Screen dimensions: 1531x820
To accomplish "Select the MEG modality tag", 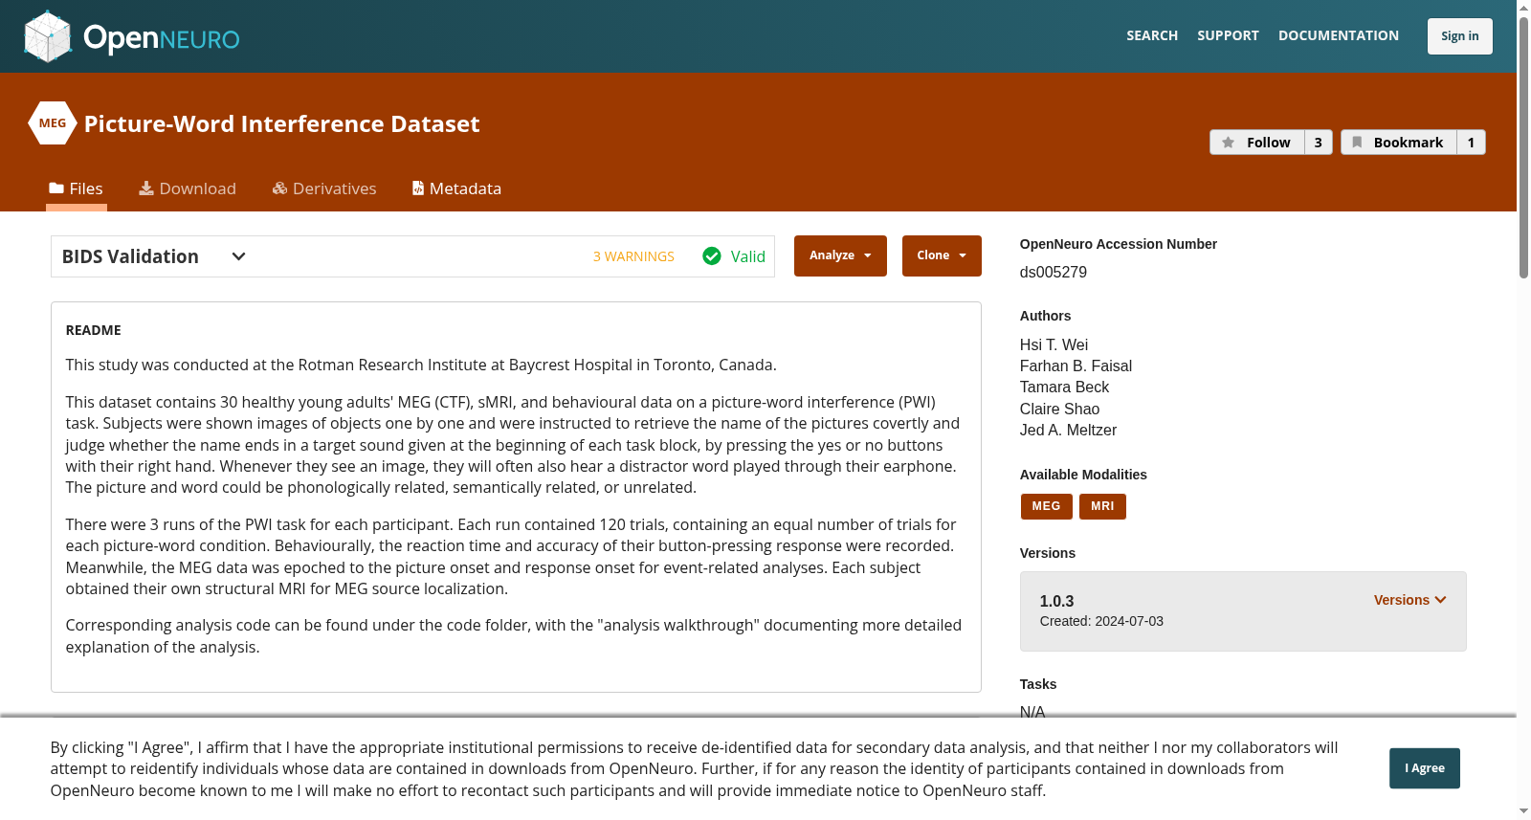I will (1046, 506).
